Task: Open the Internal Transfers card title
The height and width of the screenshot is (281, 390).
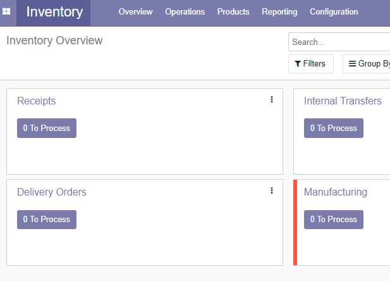Action: click(343, 101)
